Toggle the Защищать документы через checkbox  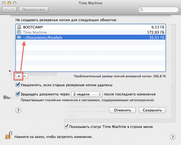click(18, 94)
